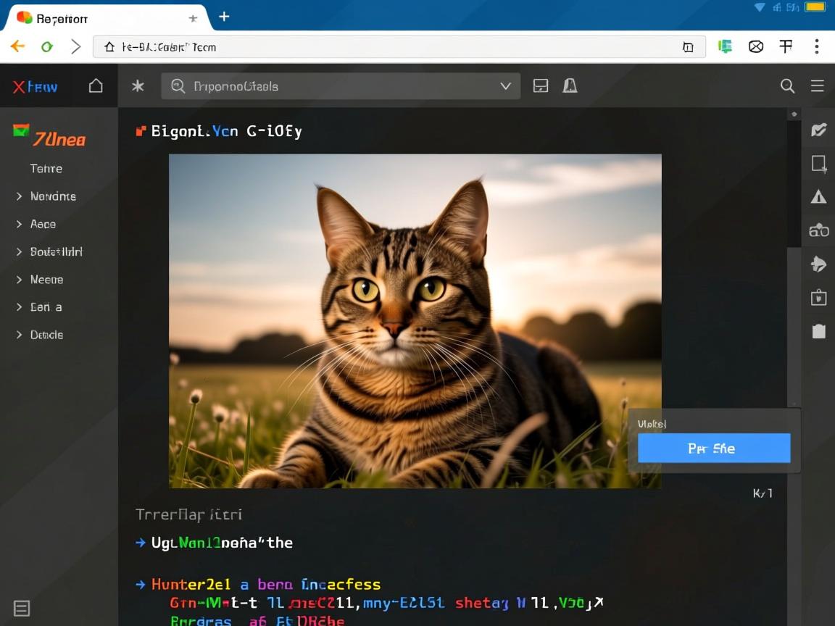This screenshot has width=835, height=626.
Task: Click the clipboard icon in right sidebar
Action: click(818, 331)
